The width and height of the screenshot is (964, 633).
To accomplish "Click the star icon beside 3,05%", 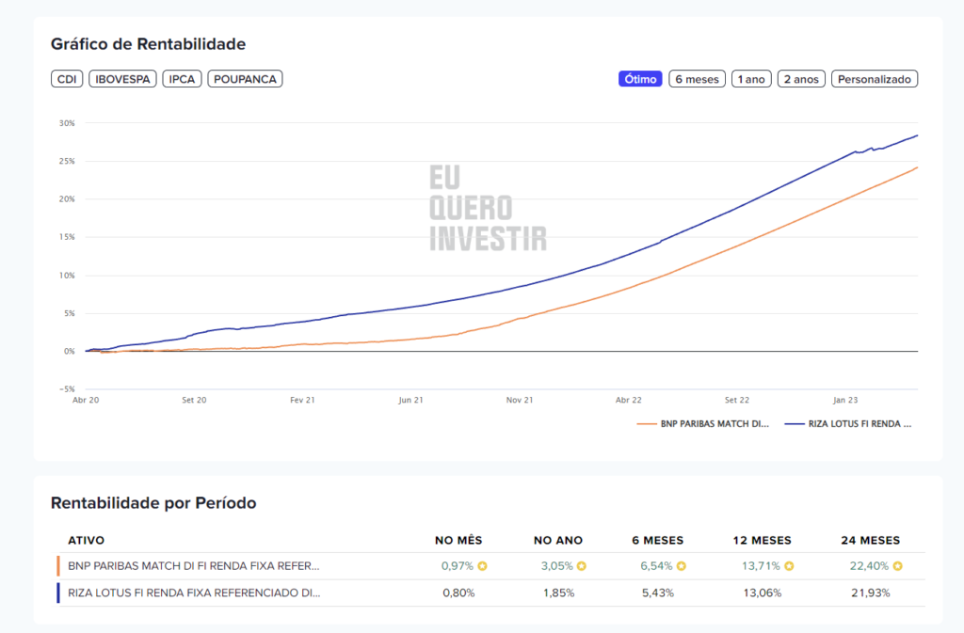I will 581,566.
